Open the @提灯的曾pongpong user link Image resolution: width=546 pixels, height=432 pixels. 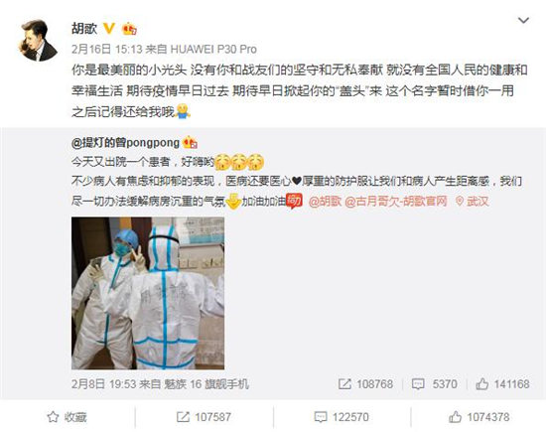(x=125, y=142)
